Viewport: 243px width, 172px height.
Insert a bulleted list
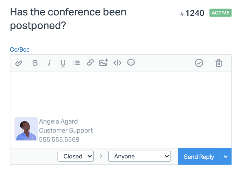(x=76, y=63)
